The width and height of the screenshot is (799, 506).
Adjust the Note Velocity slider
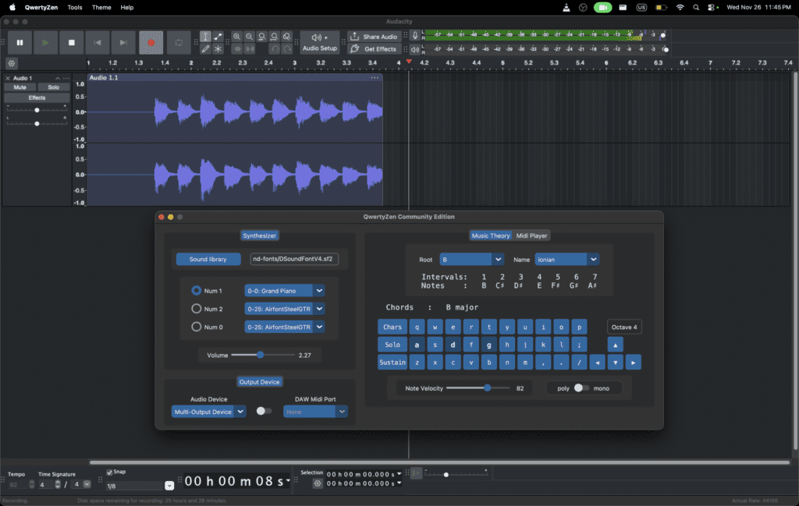(x=488, y=387)
